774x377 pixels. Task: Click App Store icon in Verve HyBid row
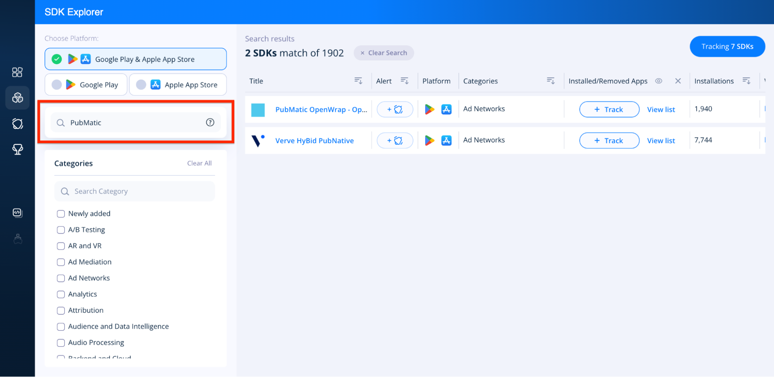tap(446, 141)
